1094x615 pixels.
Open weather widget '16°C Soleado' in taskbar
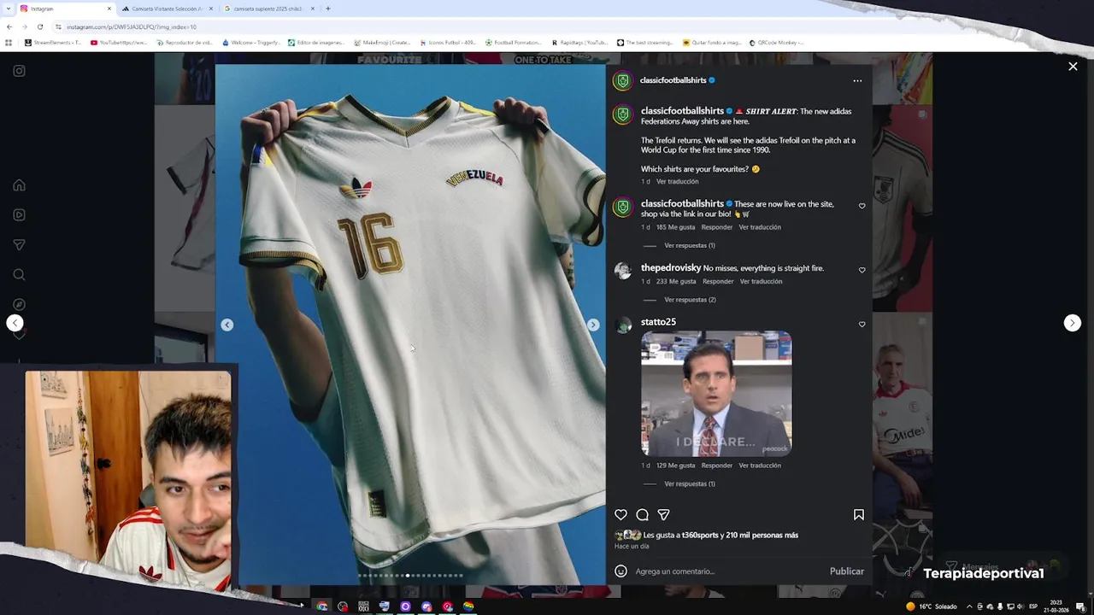pos(932,606)
